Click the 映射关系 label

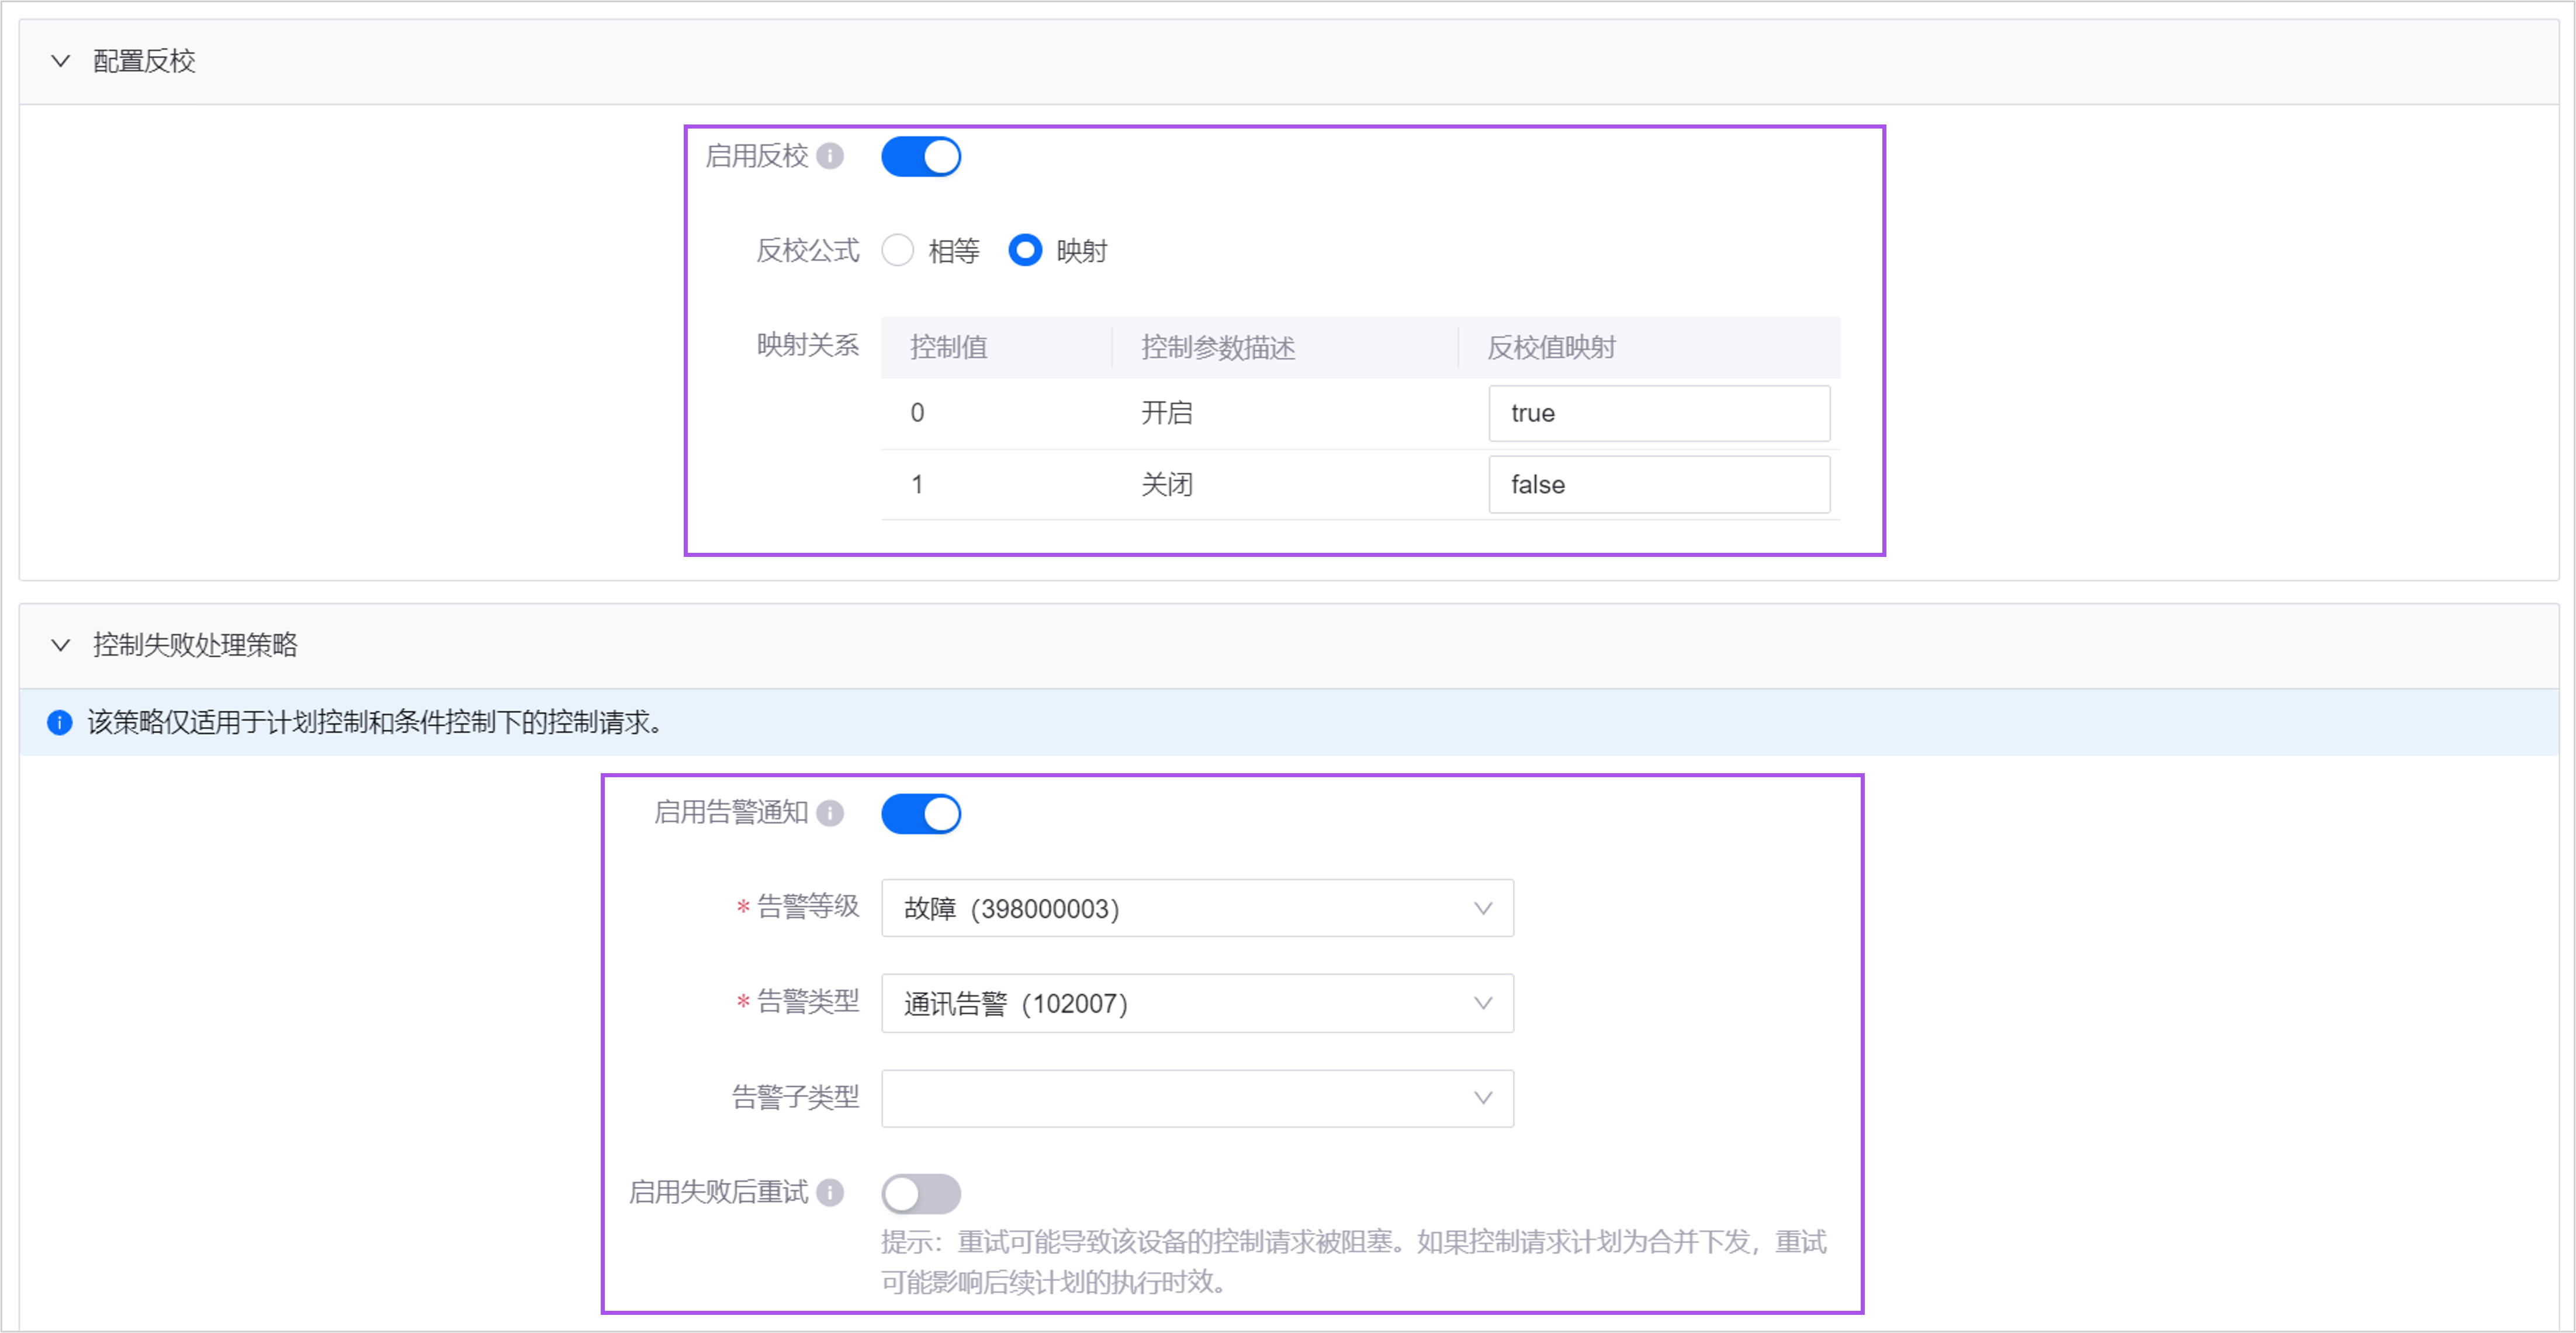coord(807,345)
